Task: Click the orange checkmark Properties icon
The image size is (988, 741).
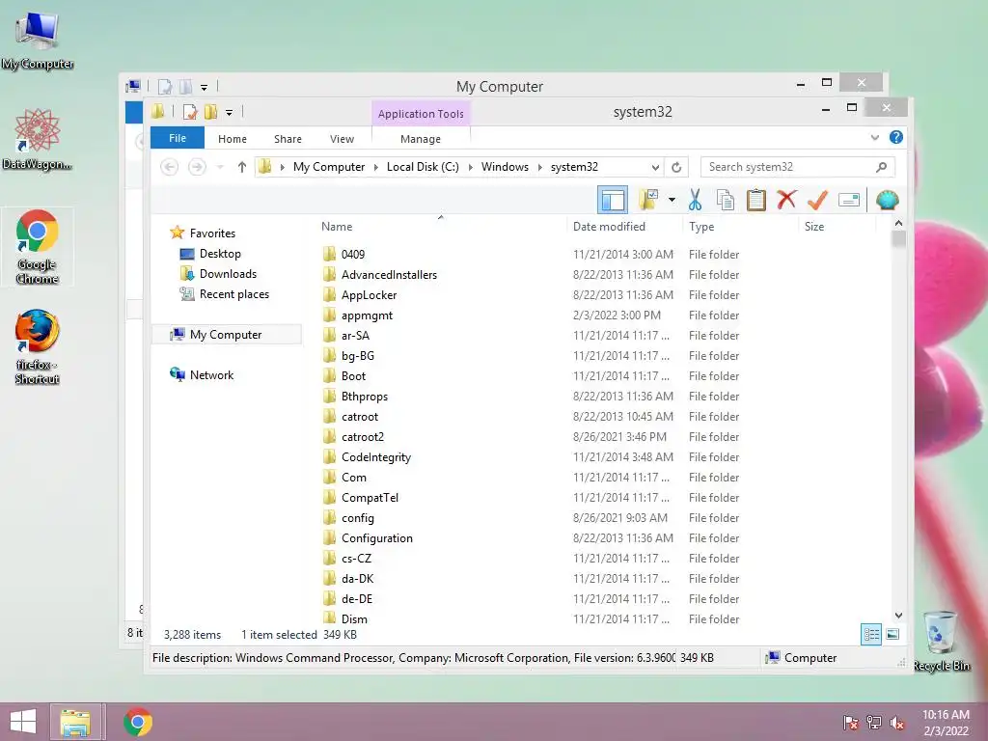Action: click(x=817, y=201)
